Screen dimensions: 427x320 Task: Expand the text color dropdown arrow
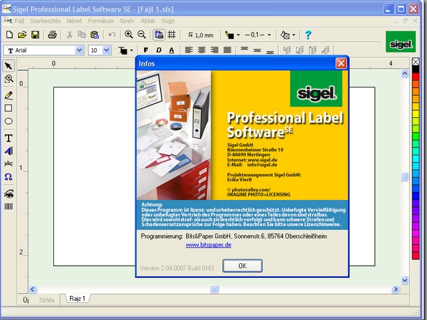pos(131,51)
